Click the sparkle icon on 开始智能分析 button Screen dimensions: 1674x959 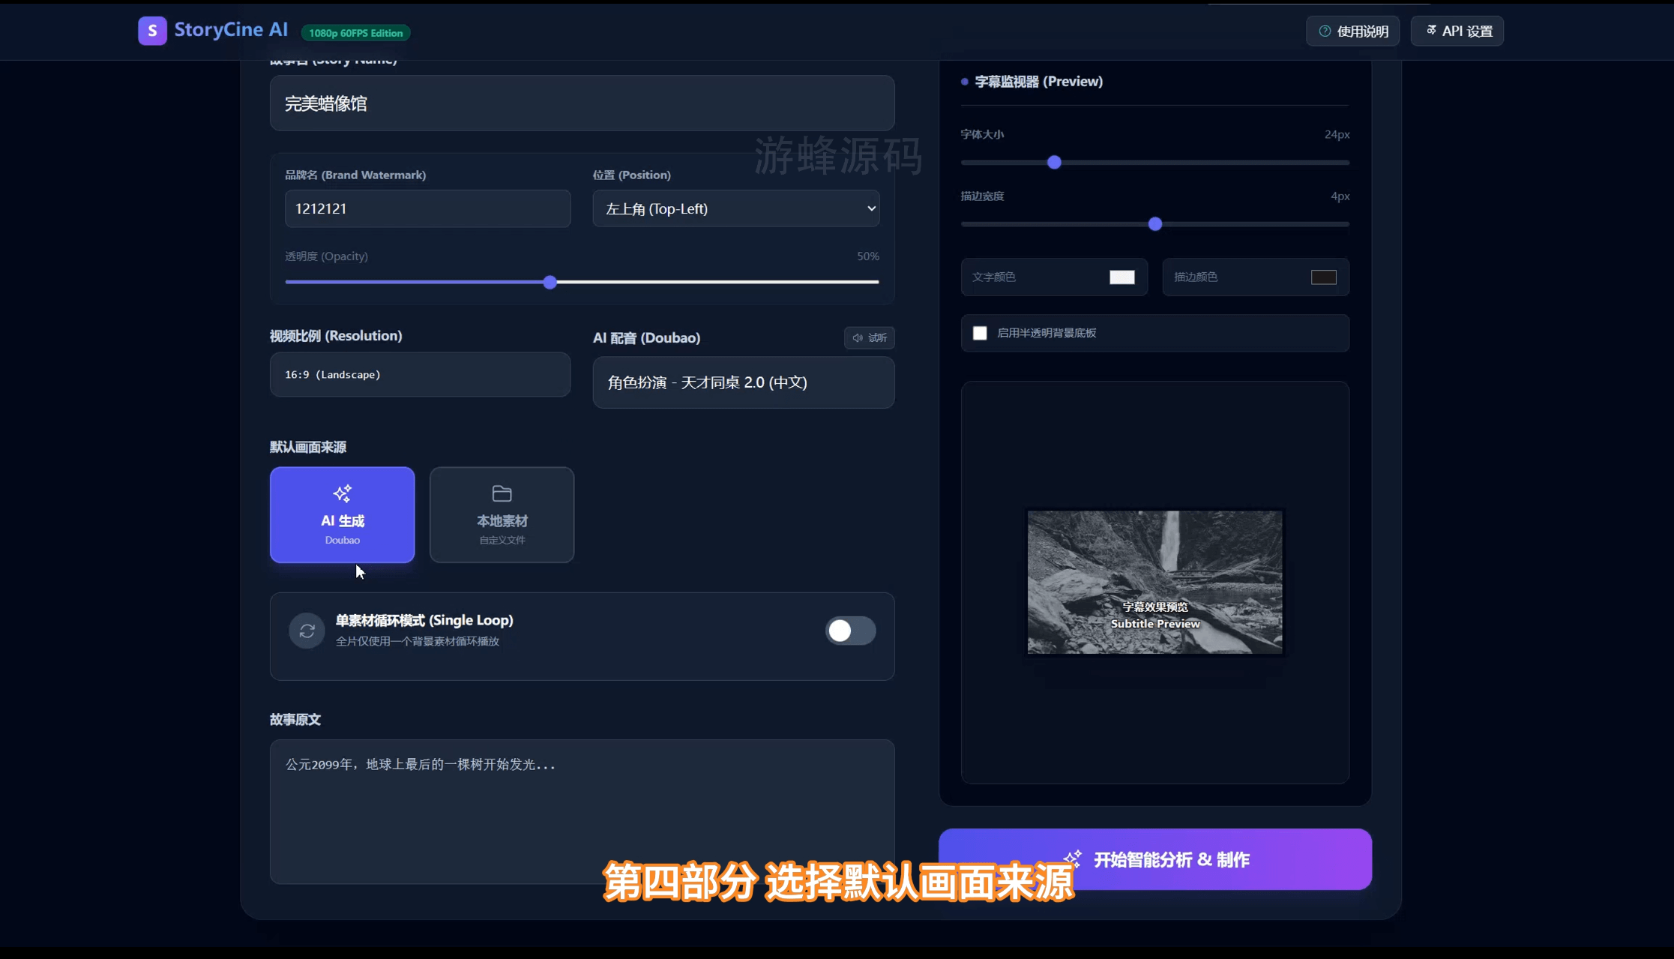tap(1072, 859)
